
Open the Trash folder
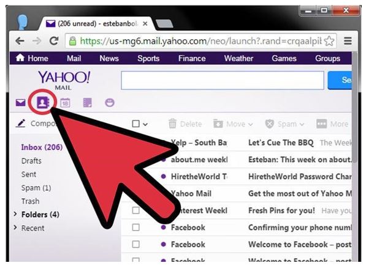tap(30, 201)
